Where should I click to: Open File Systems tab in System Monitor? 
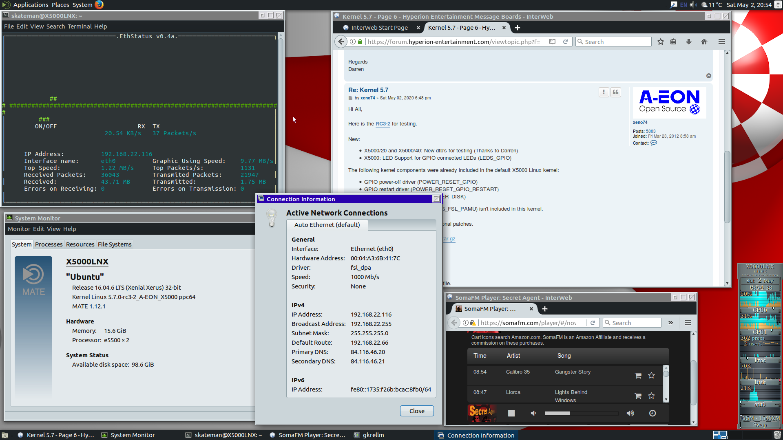[115, 244]
